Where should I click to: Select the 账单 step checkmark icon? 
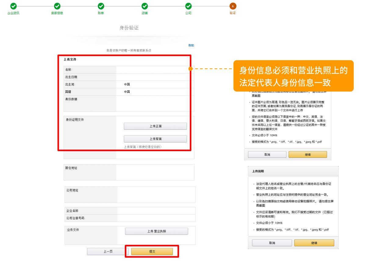(x=101, y=6)
